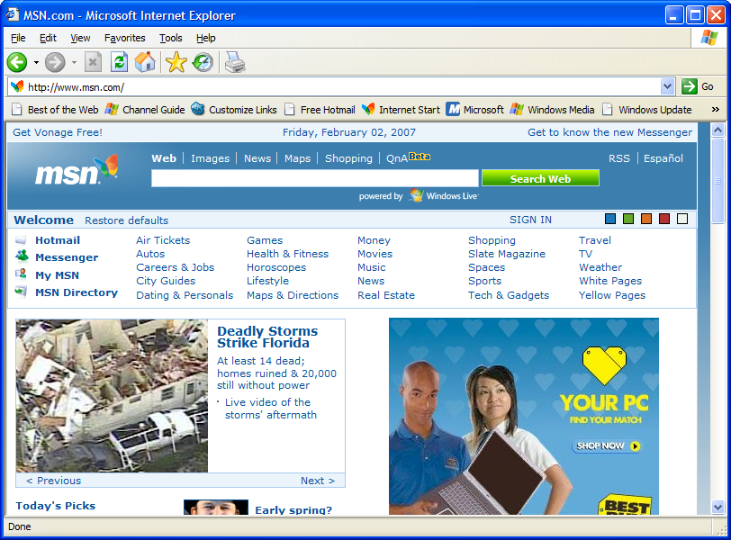
Task: Open the RSS link
Action: pyautogui.click(x=619, y=158)
